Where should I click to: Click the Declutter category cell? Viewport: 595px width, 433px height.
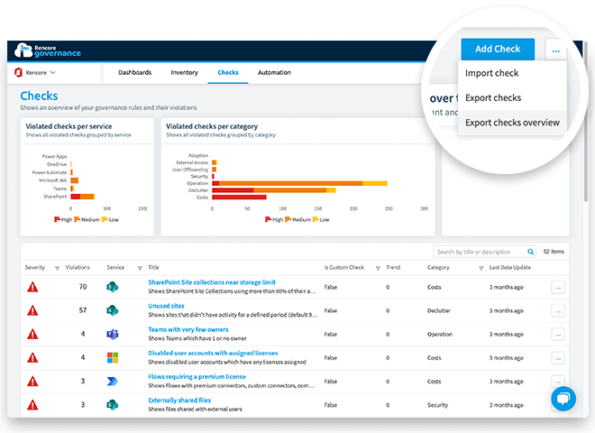(439, 310)
